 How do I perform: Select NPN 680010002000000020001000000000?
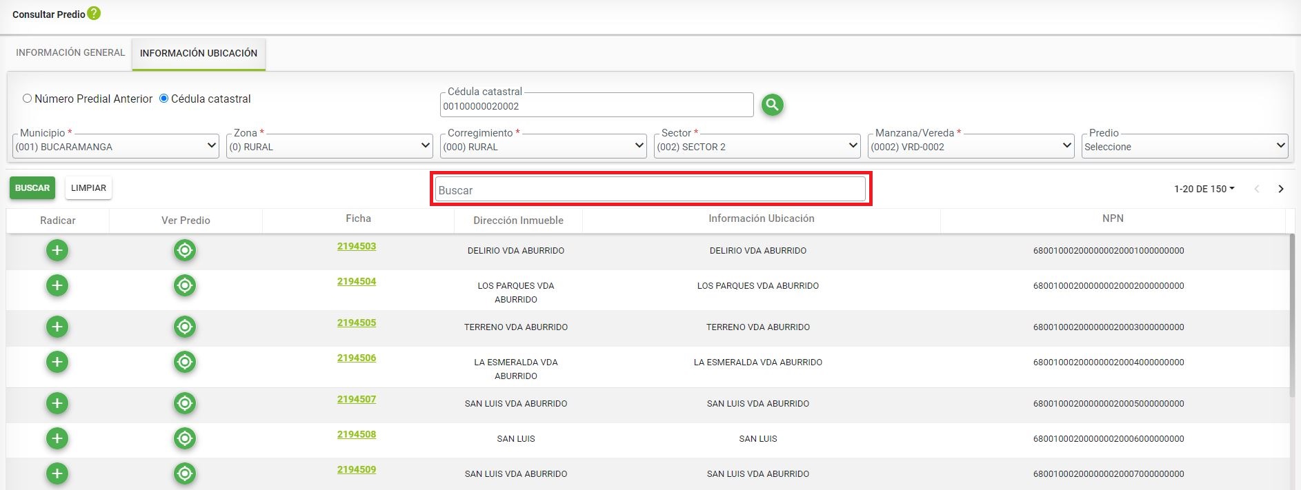(1109, 251)
